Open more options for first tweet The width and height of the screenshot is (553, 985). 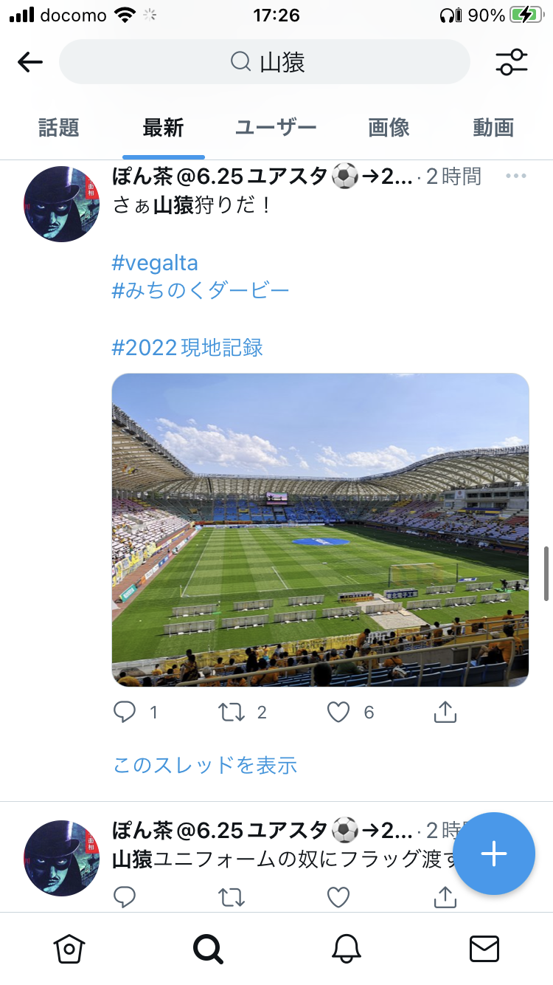pyautogui.click(x=516, y=176)
